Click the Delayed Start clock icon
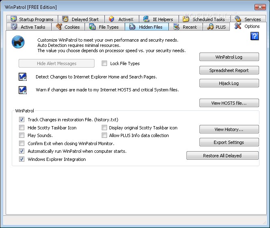270x228 pixels. (x=65, y=19)
